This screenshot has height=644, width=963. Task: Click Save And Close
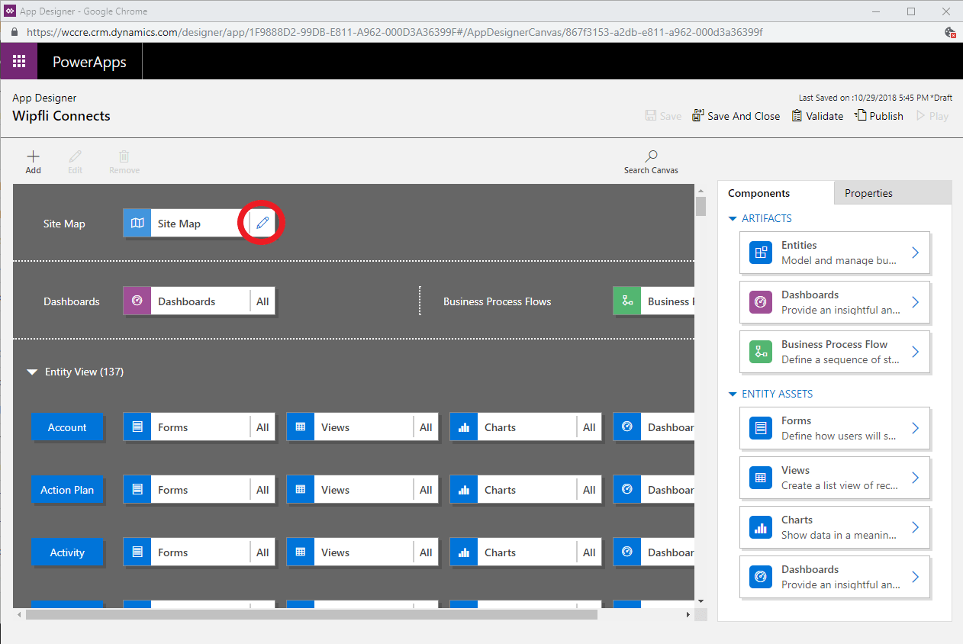tap(736, 116)
